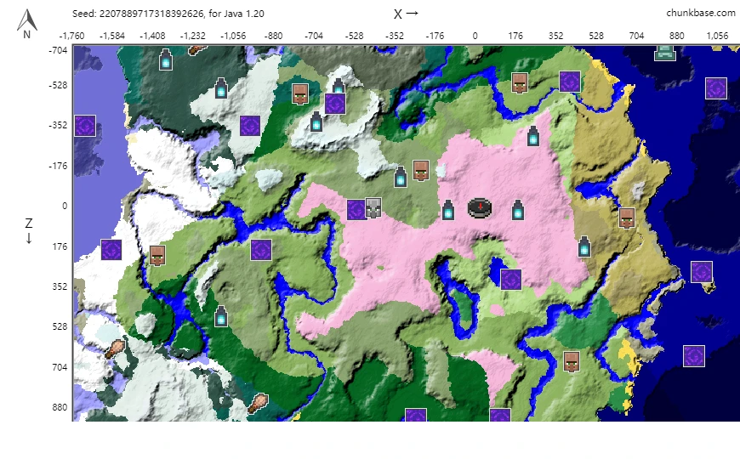Click the ruined portal overlapping an ancient city marker
Viewport: 740px width, 459px height.
click(335, 104)
